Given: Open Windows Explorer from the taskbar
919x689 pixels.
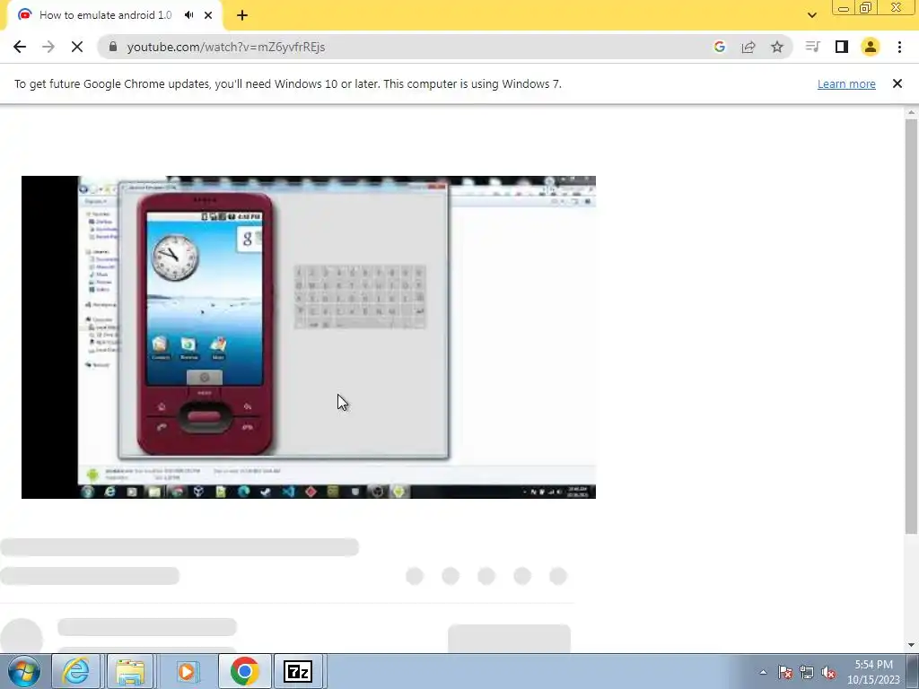Looking at the screenshot, I should tap(130, 671).
